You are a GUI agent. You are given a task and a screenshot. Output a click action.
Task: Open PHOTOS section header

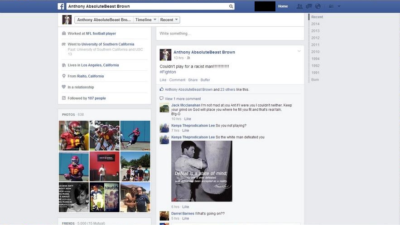pyautogui.click(x=68, y=115)
